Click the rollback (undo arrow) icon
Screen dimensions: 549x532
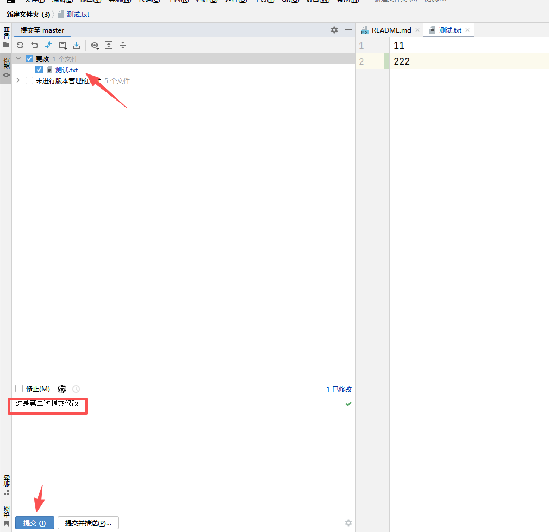coord(34,45)
